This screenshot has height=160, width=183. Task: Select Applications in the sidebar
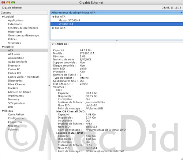(x=16, y=21)
